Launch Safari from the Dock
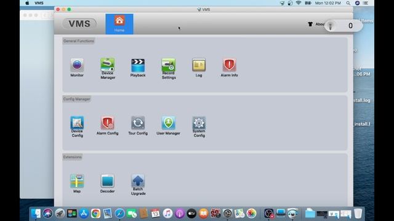 pos(120,214)
